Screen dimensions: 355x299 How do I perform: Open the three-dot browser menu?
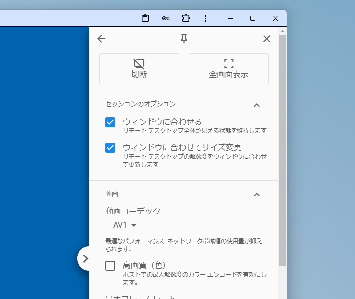[205, 18]
